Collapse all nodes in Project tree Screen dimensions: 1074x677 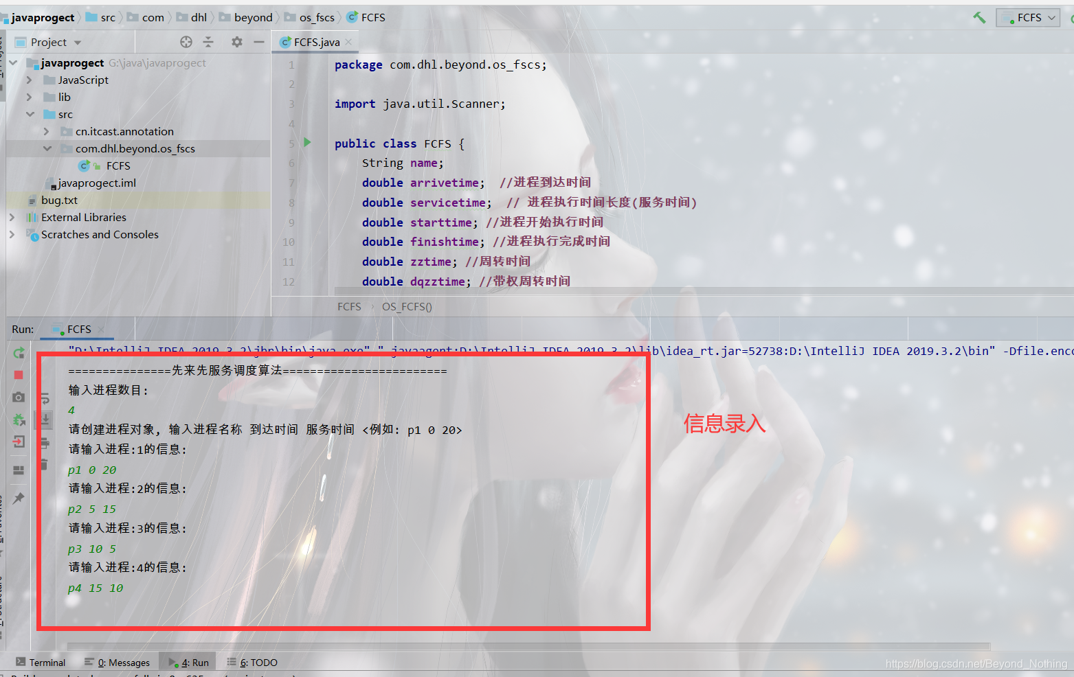click(208, 42)
